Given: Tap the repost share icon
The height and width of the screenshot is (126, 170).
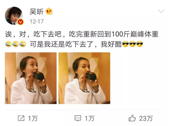Looking at the screenshot, I should pos(21,118).
